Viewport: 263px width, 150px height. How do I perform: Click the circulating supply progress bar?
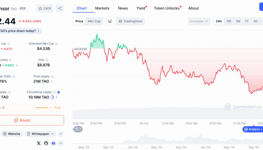tap(44, 108)
